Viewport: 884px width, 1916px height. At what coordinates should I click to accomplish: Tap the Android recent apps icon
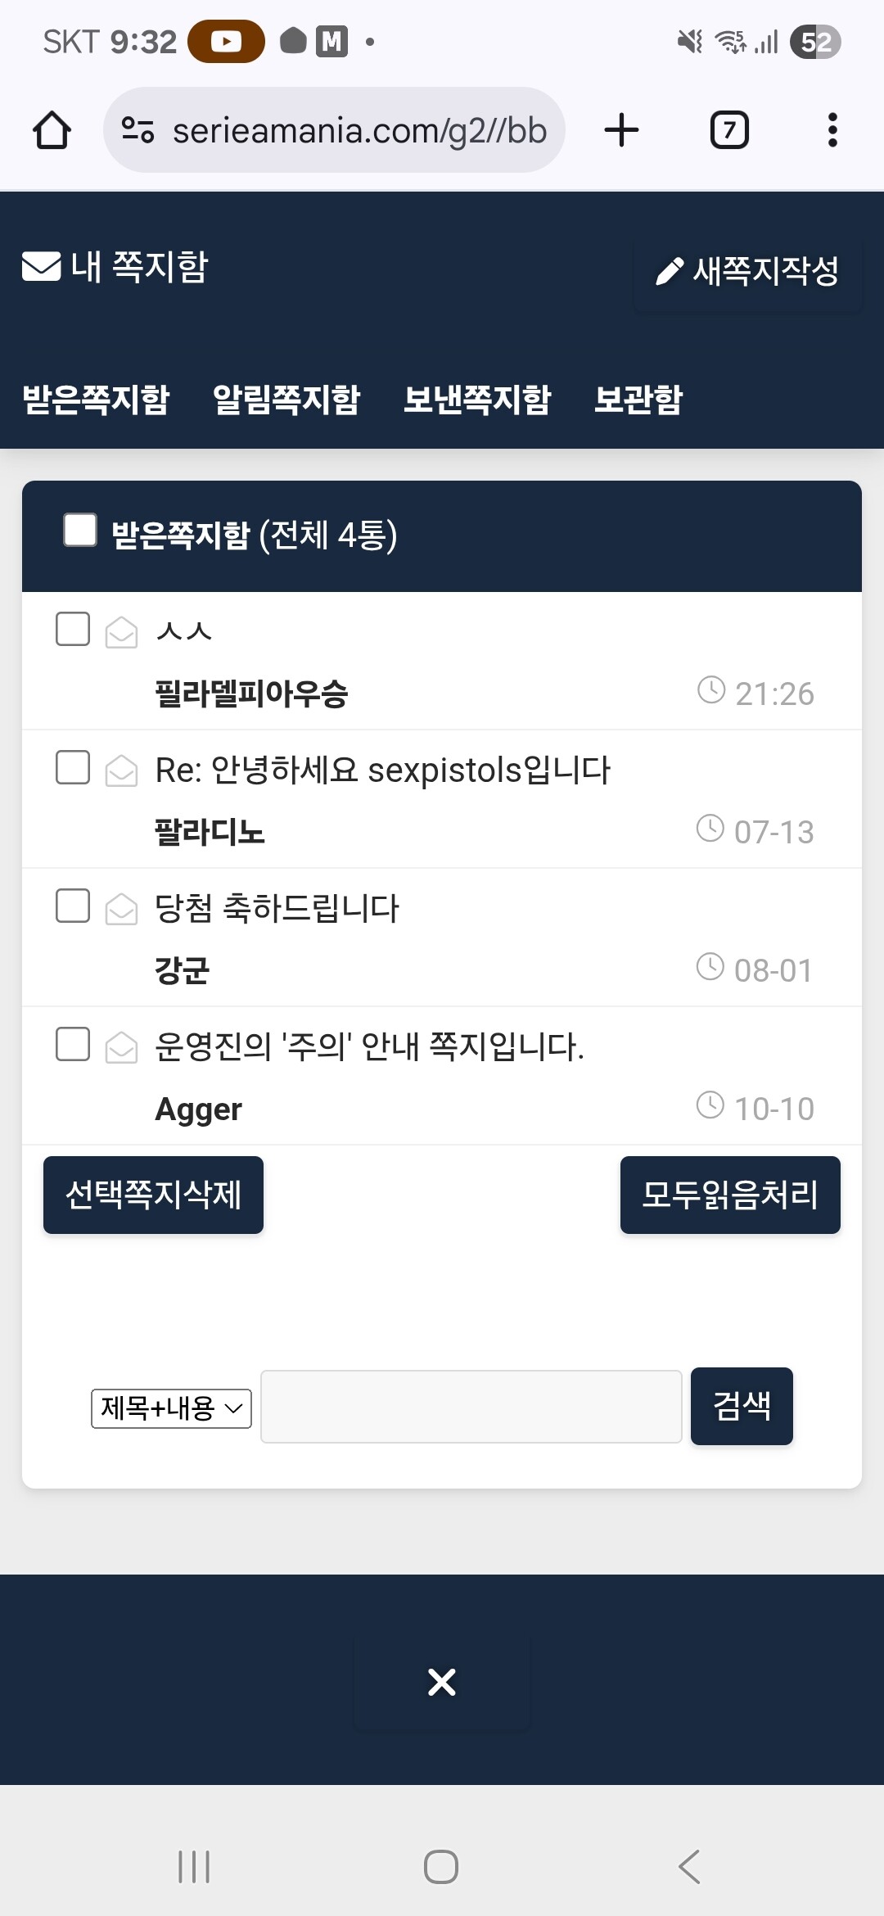coord(194,1867)
